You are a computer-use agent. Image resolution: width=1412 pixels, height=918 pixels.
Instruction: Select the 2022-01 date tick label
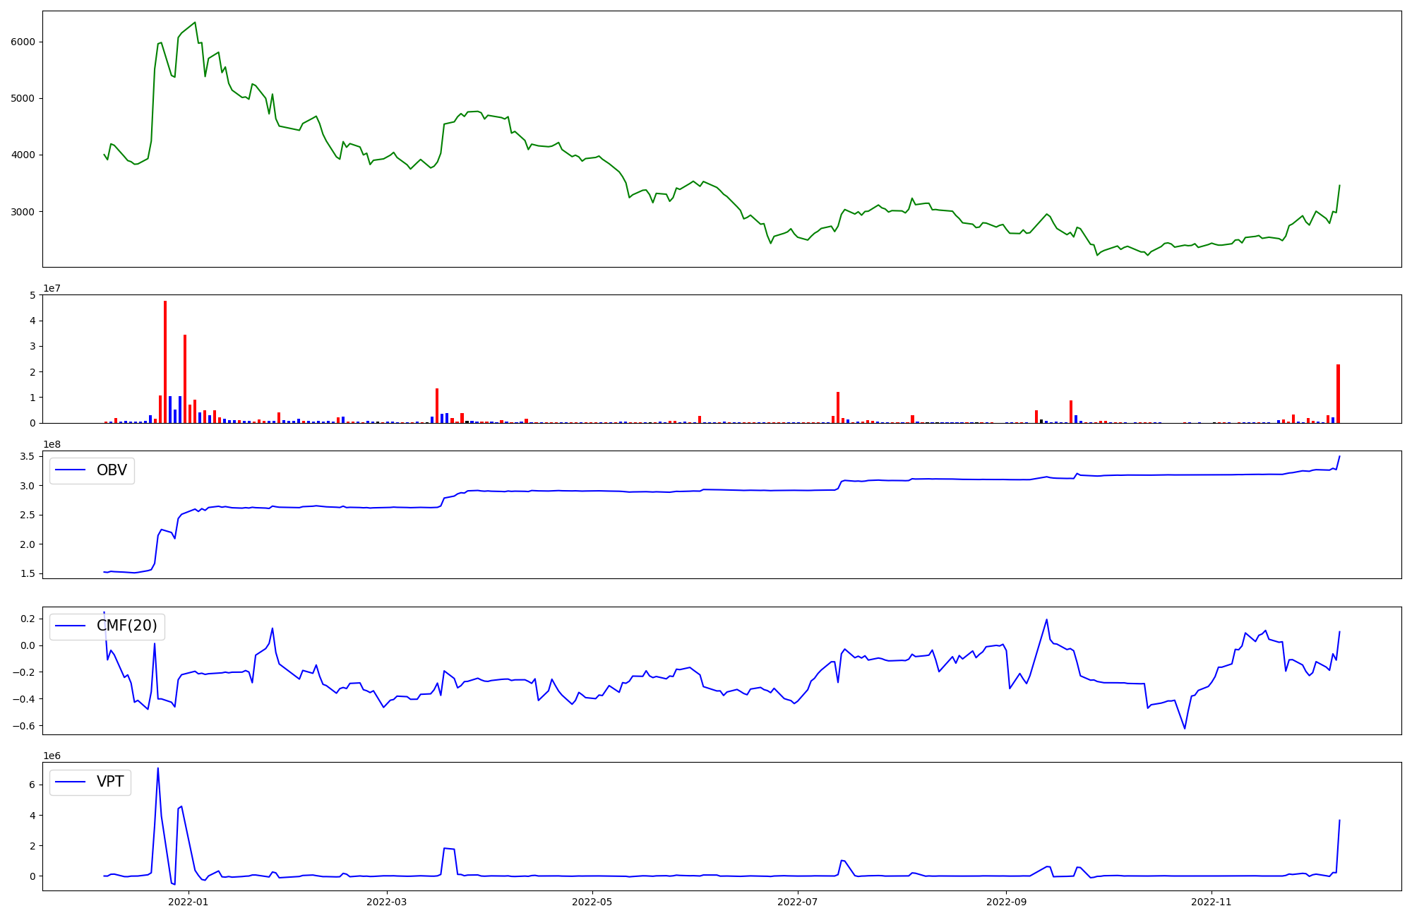point(189,902)
